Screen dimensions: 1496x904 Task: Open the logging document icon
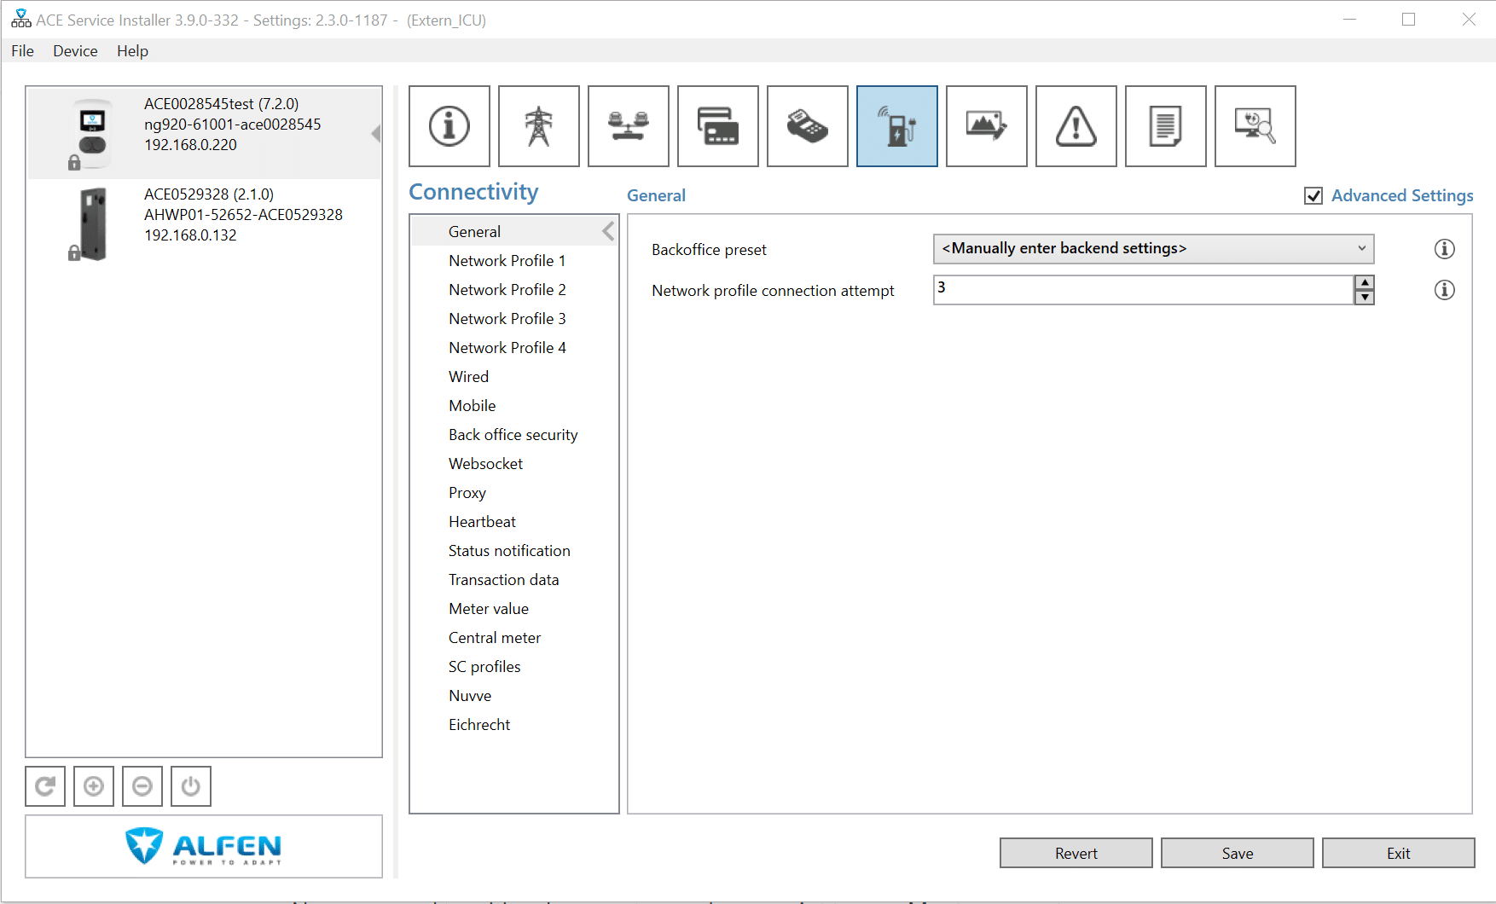[1165, 125]
